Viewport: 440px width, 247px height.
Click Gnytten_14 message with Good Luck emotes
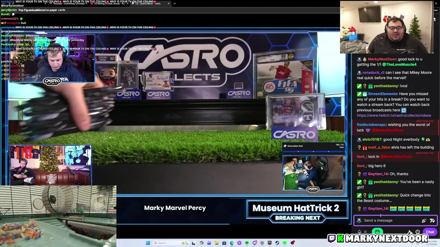(394, 209)
